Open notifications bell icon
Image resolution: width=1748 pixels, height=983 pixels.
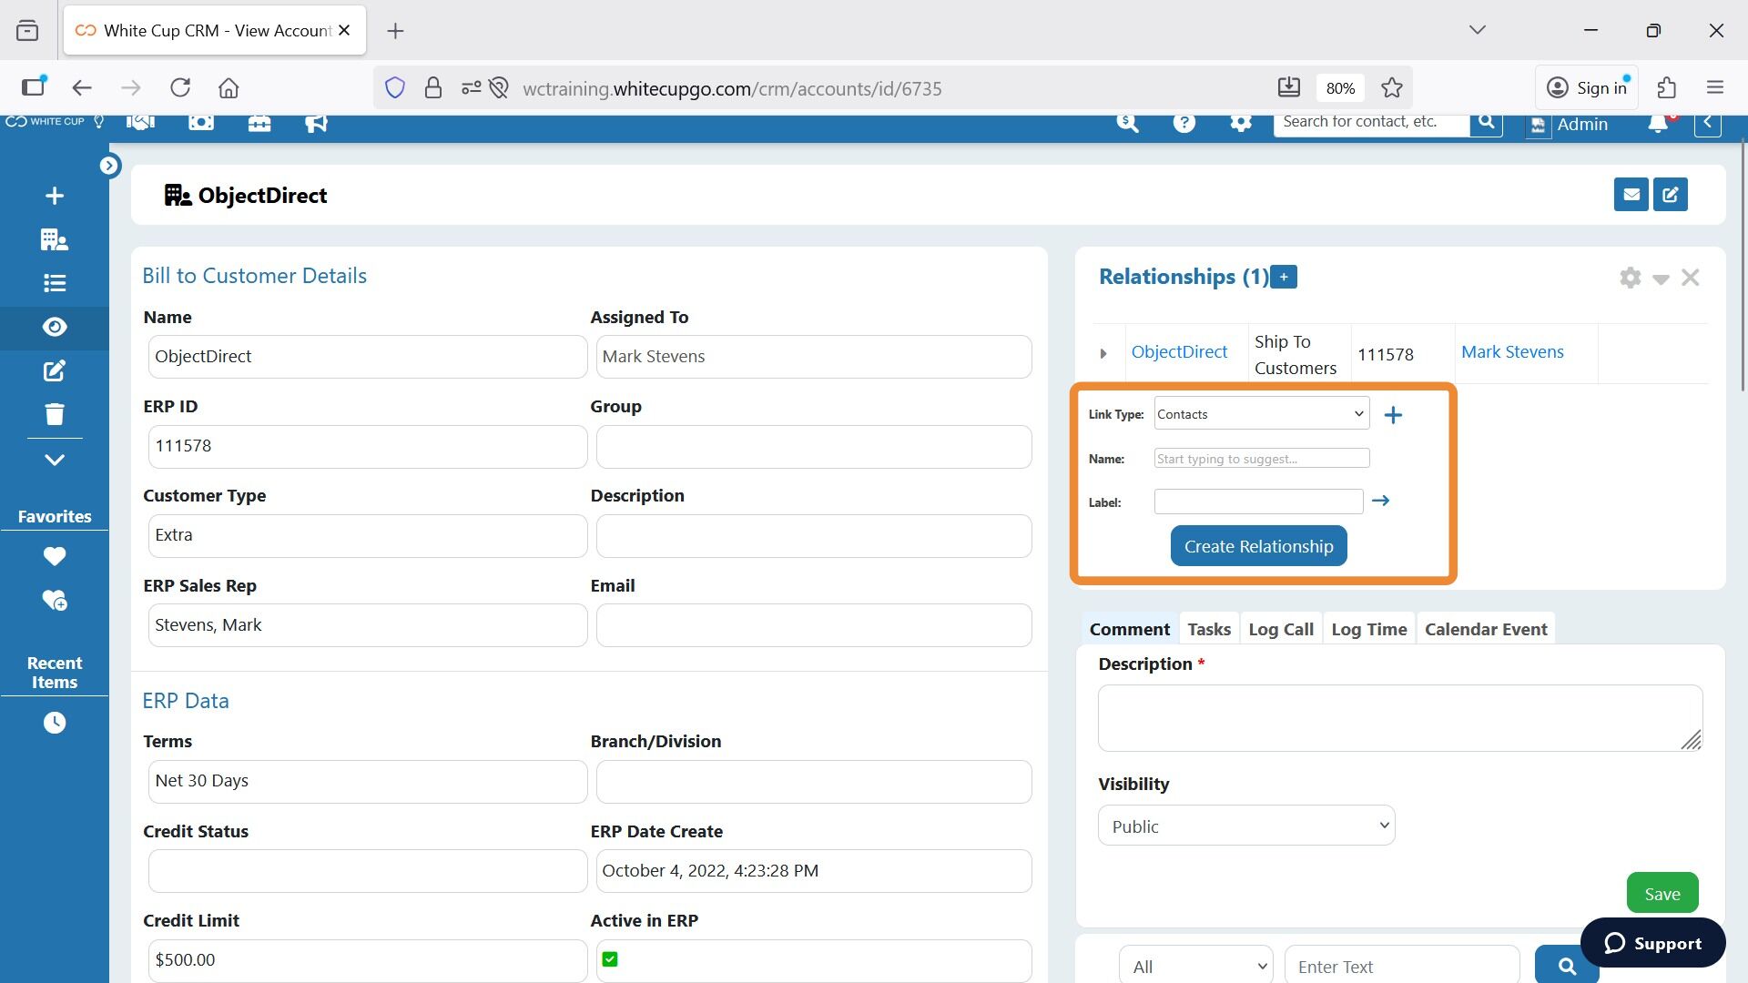pos(1658,124)
